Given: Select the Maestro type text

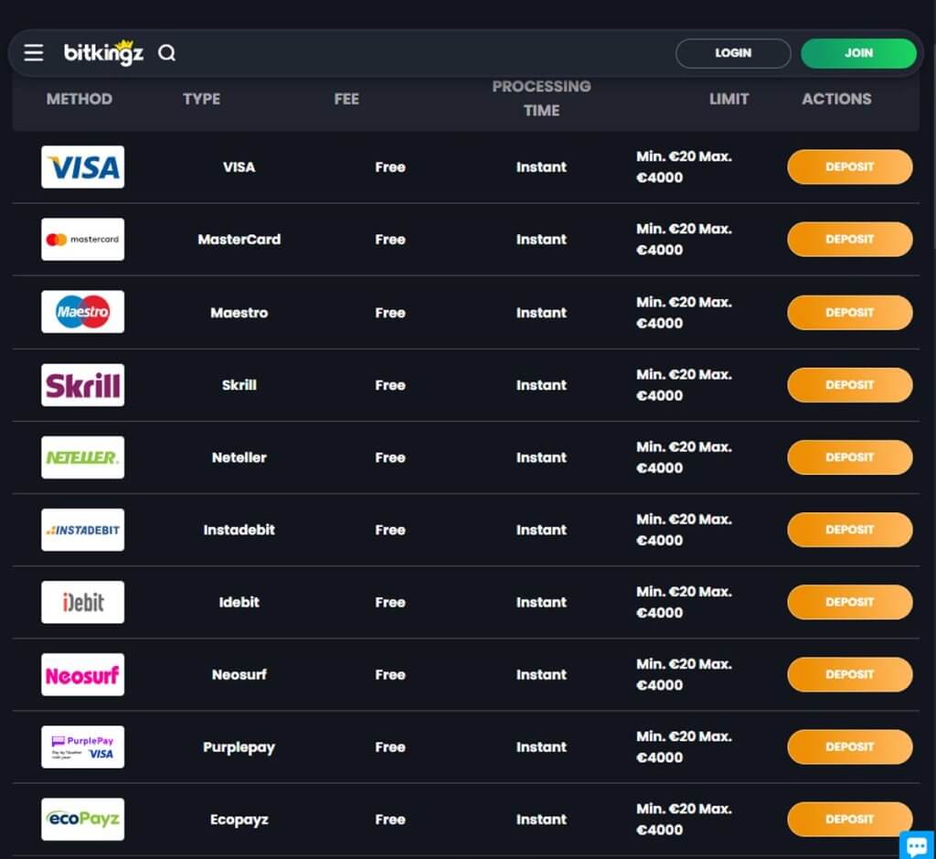Looking at the screenshot, I should pos(239,313).
